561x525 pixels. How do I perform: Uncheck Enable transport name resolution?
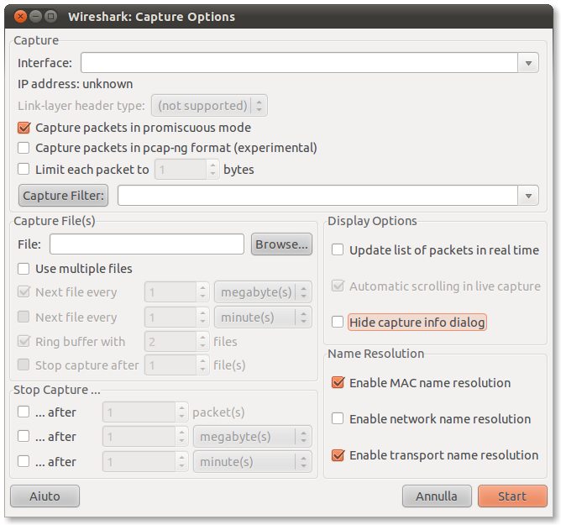tap(338, 455)
